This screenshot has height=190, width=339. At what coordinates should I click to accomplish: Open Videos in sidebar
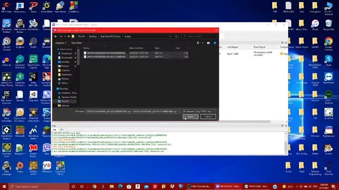coord(65,83)
